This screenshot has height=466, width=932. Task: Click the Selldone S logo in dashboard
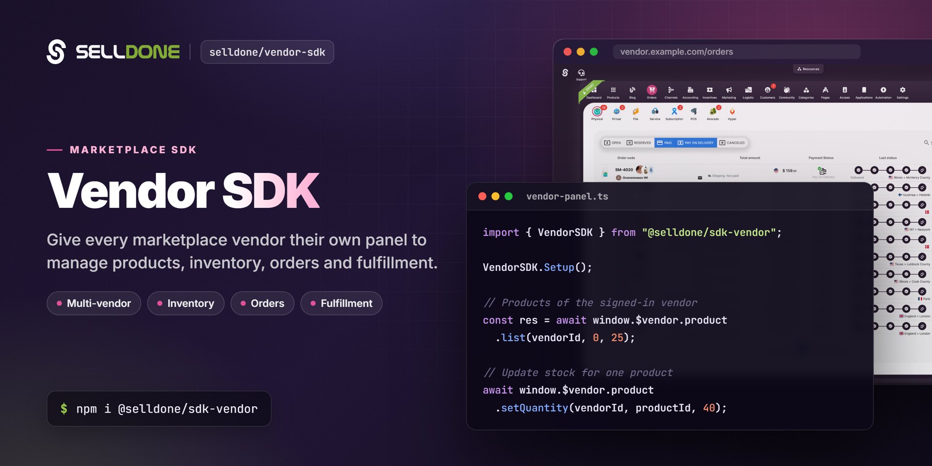point(565,73)
